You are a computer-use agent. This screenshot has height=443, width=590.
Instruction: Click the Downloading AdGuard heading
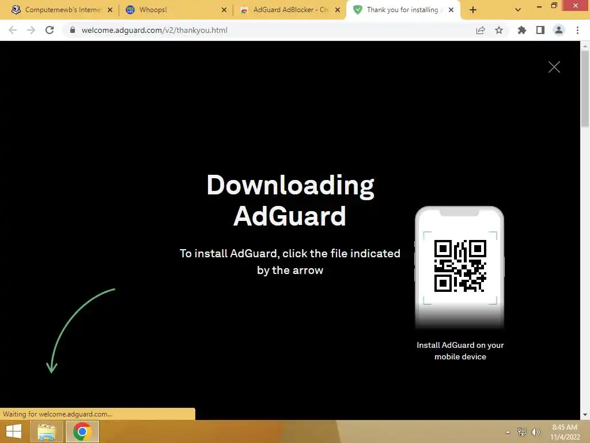(x=290, y=200)
